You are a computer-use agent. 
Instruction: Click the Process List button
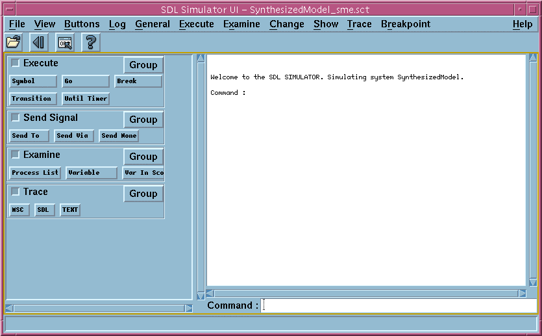pyautogui.click(x=35, y=173)
